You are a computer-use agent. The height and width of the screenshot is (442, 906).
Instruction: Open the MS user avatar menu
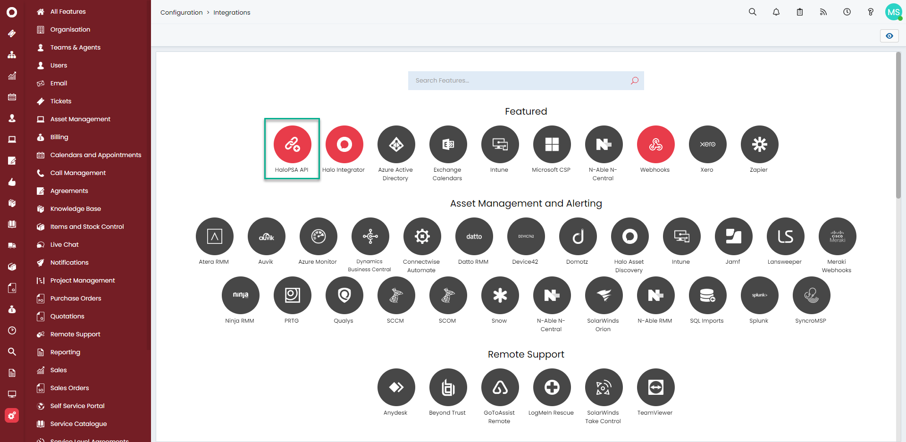(894, 12)
